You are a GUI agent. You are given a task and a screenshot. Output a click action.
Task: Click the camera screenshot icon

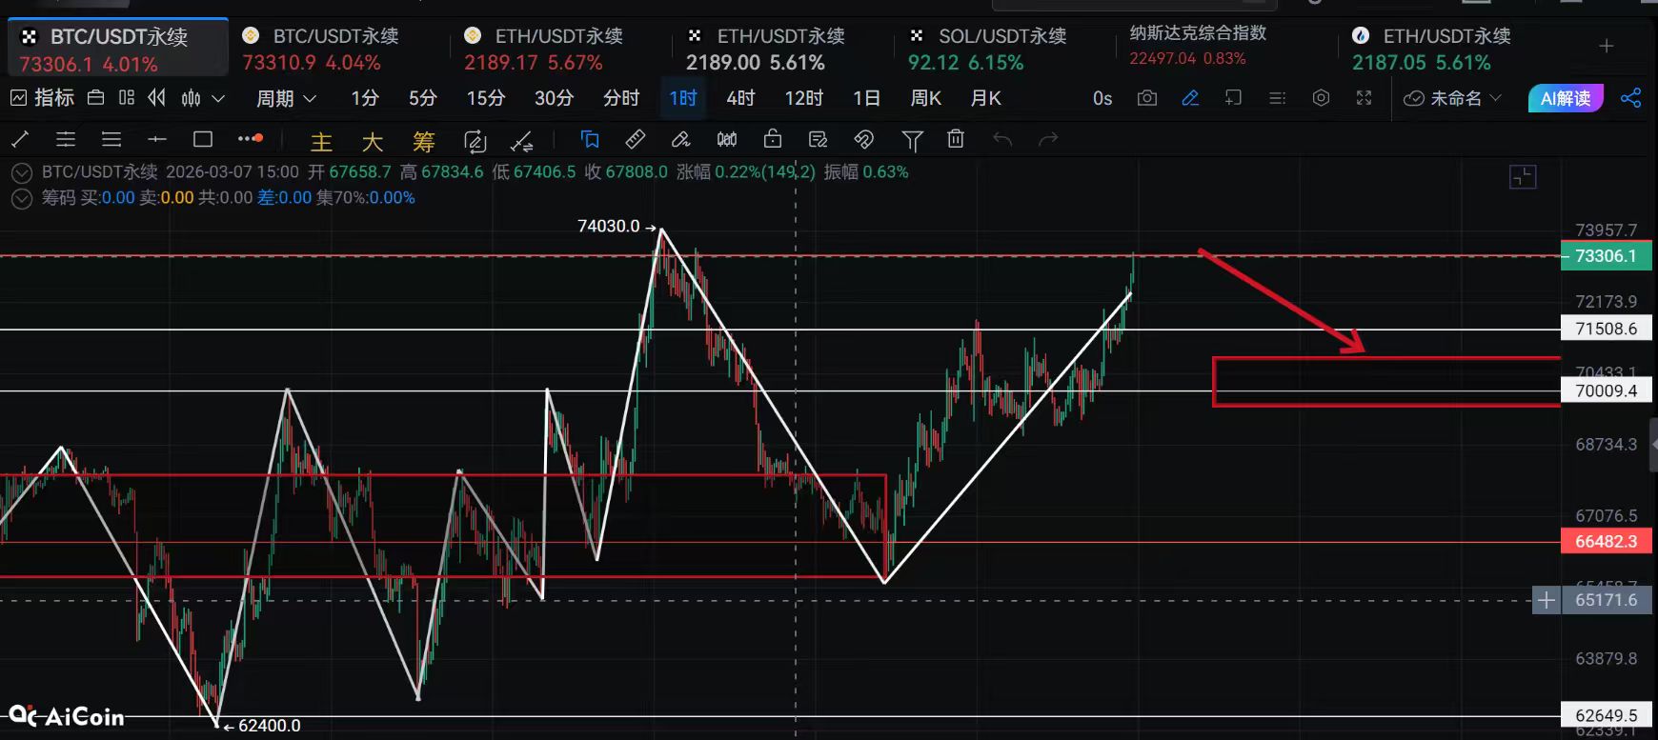coord(1147,98)
